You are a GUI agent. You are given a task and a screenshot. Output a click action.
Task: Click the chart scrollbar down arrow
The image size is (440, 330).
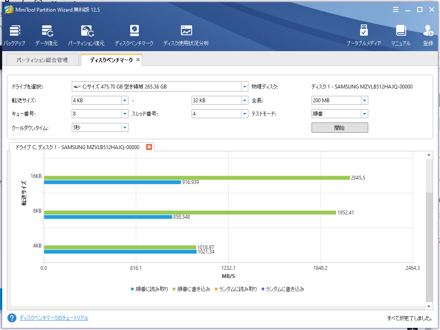(429, 306)
